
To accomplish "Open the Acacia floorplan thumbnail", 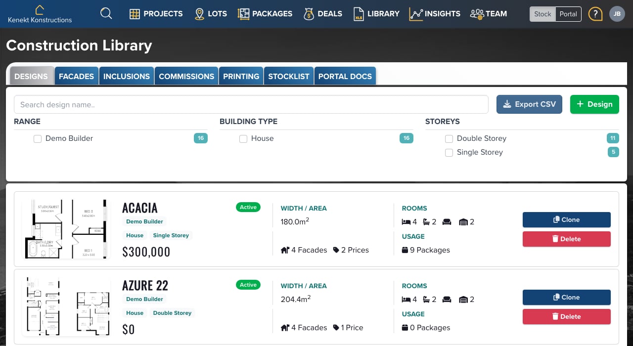I will [66, 229].
